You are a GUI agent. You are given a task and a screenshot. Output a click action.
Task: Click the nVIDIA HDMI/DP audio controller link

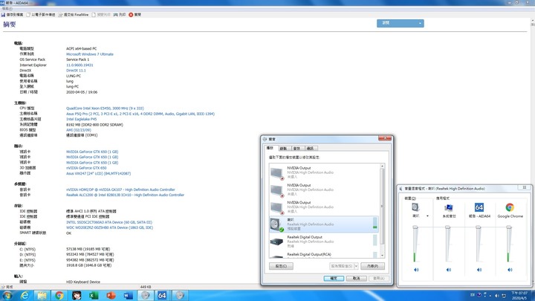coord(120,190)
